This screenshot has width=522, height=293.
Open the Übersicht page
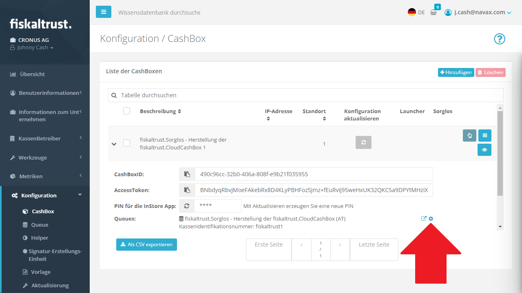(27, 74)
